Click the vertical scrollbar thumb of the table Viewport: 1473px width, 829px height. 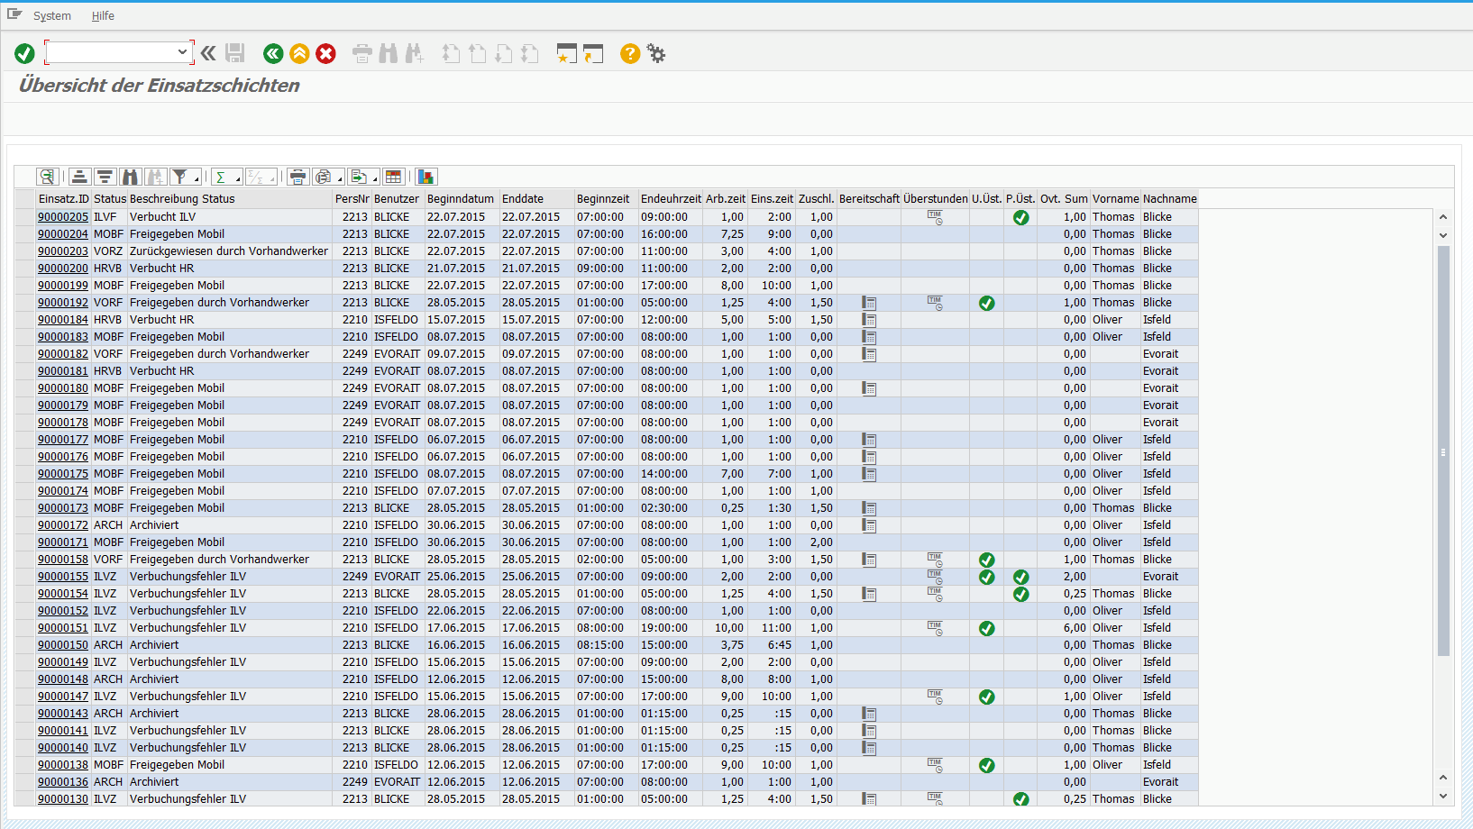click(x=1443, y=451)
